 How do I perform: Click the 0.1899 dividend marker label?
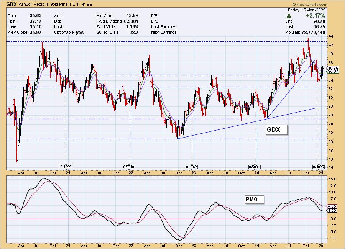click(66, 167)
